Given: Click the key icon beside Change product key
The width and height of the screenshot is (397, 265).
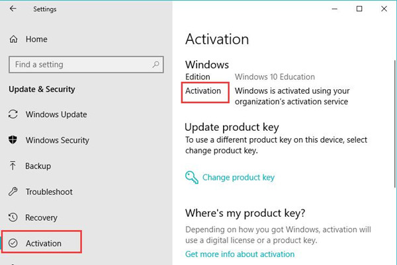Looking at the screenshot, I should (x=192, y=177).
